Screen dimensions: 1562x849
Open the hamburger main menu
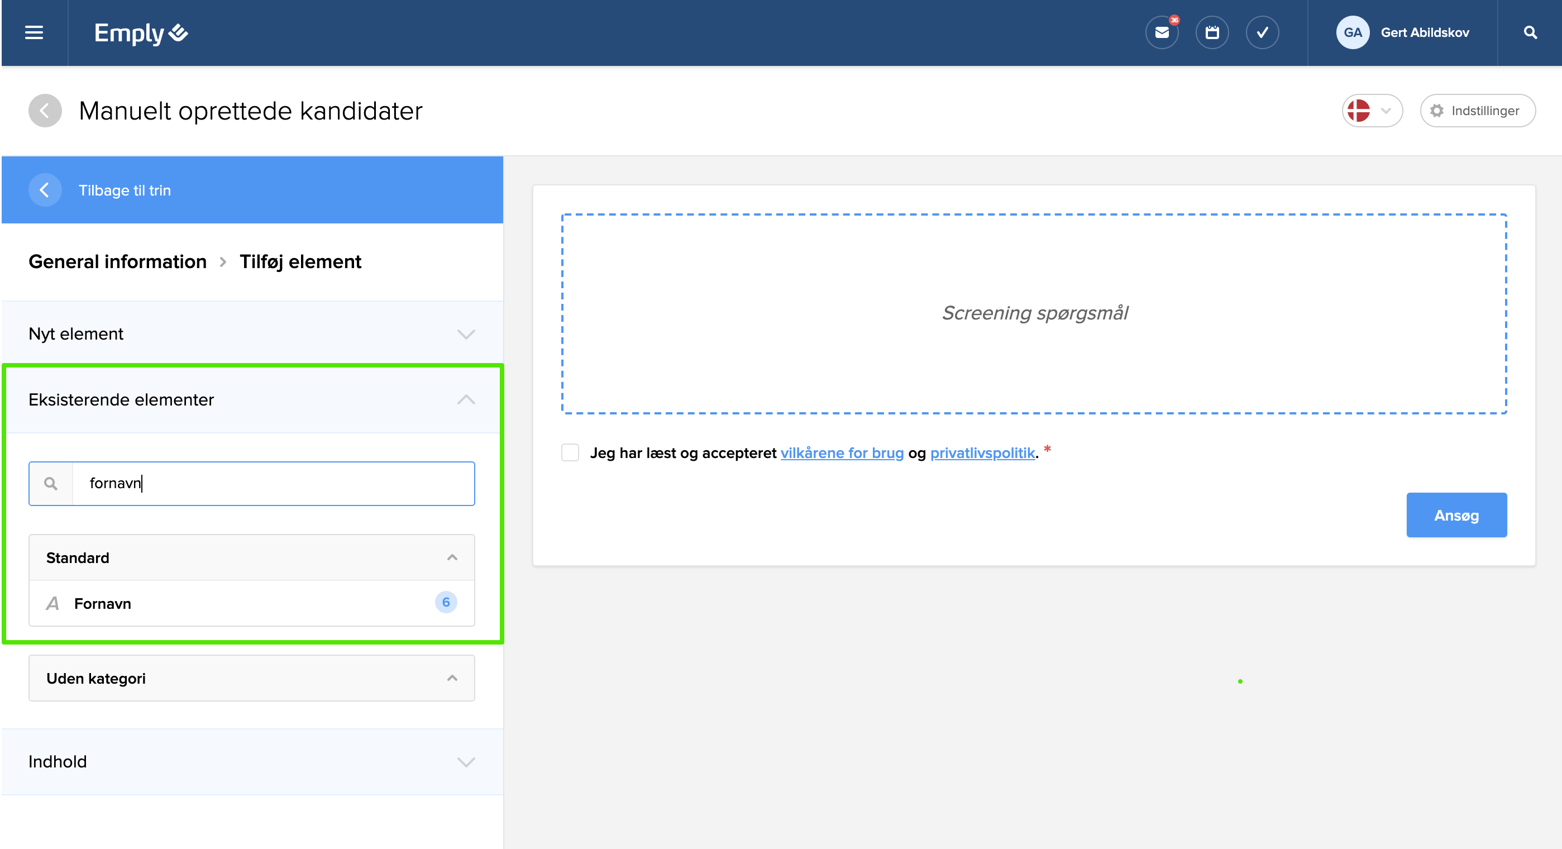34,33
